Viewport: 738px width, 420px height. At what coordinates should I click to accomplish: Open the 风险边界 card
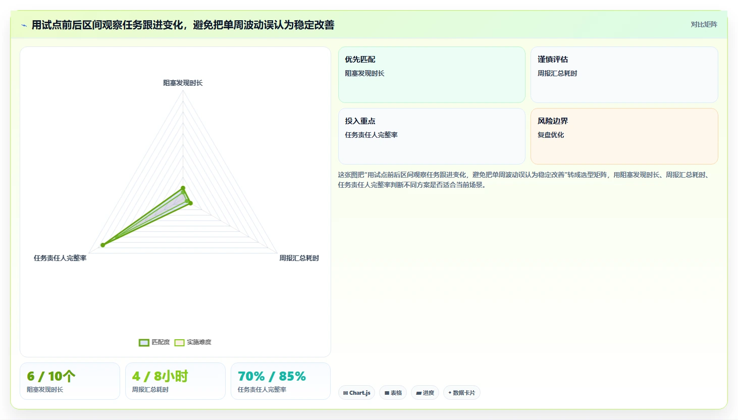coord(624,136)
